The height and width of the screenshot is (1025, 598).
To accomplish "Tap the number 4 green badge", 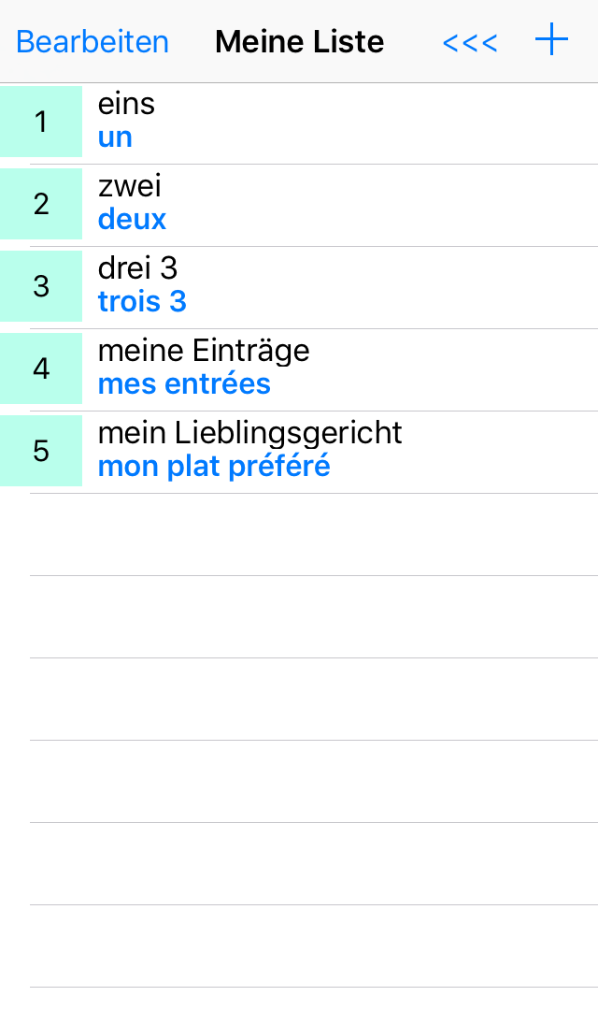I will point(41,368).
